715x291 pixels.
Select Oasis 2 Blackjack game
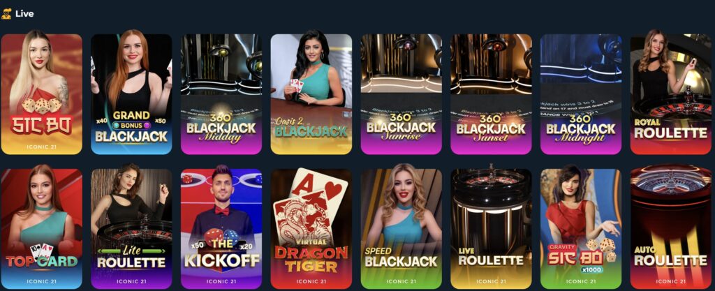click(x=311, y=94)
